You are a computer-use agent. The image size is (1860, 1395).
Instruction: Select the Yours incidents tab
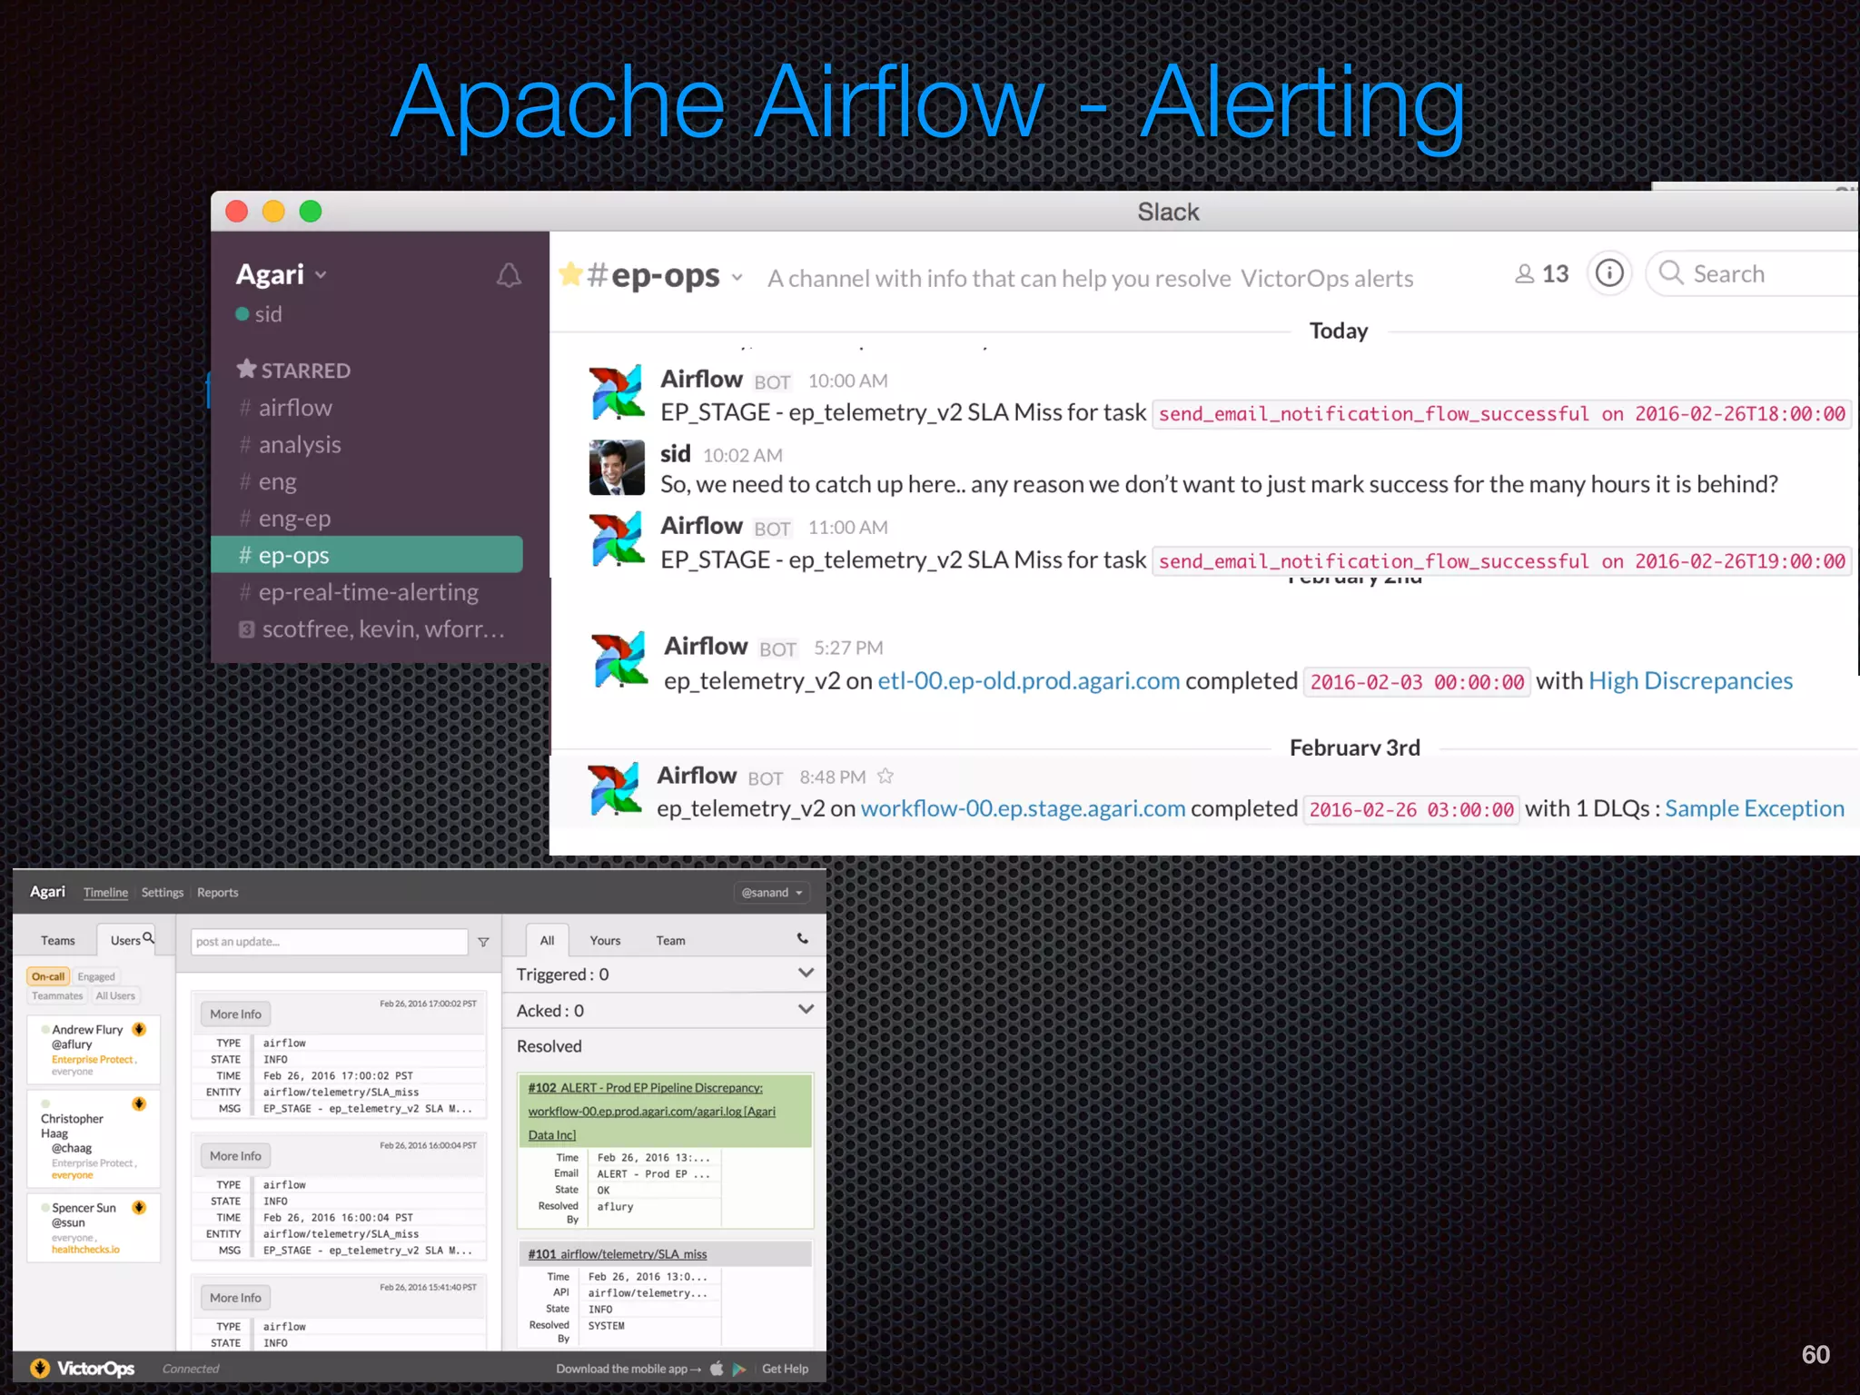coord(605,940)
